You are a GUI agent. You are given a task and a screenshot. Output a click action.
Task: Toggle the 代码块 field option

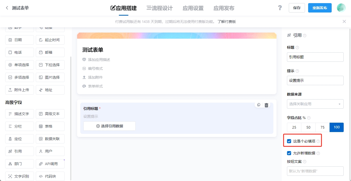50,176
